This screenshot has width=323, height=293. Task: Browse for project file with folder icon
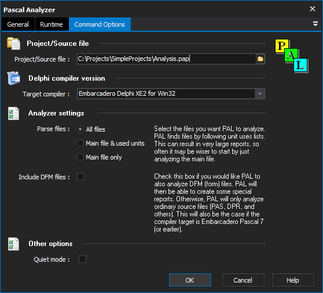(260, 59)
